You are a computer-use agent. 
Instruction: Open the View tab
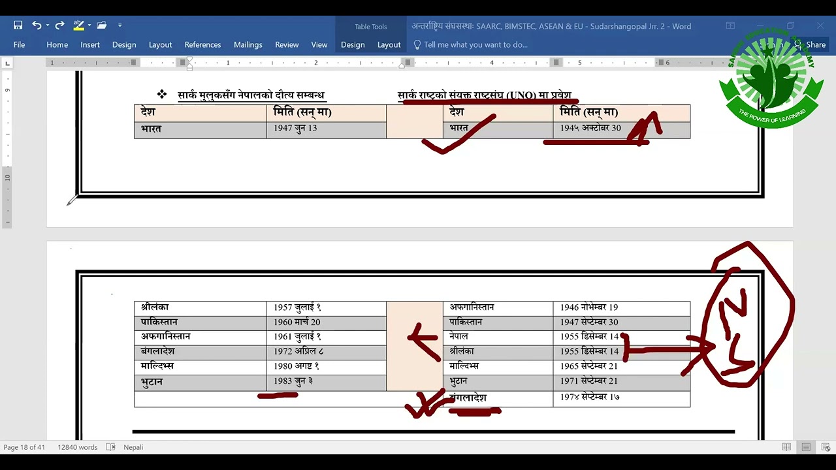pos(319,44)
